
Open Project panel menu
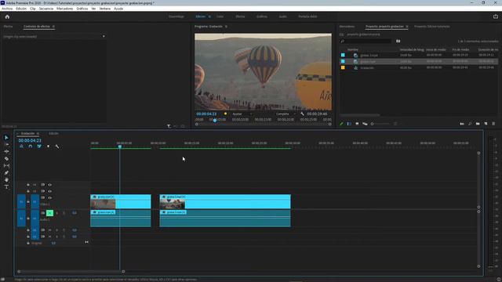pos(407,27)
